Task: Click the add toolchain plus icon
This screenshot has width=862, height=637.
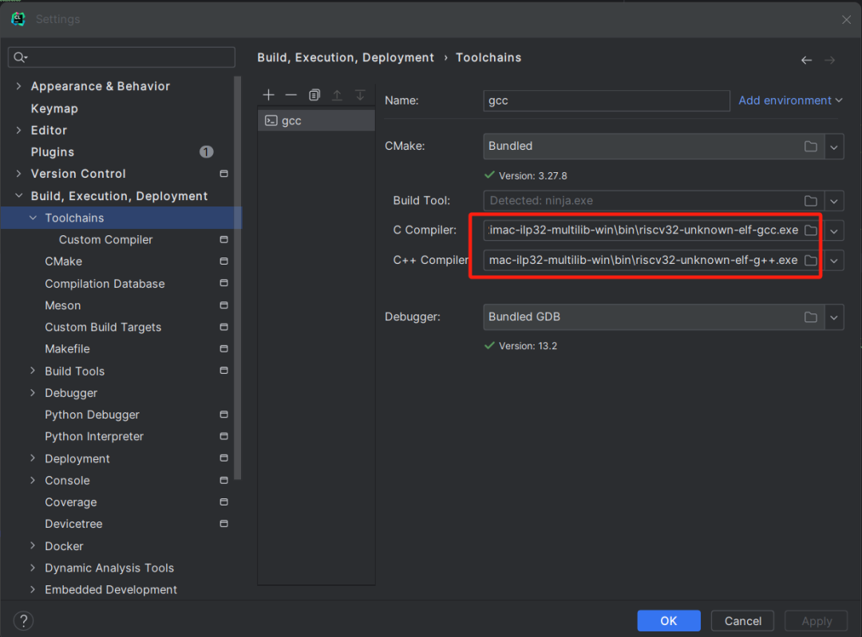Action: 268,95
